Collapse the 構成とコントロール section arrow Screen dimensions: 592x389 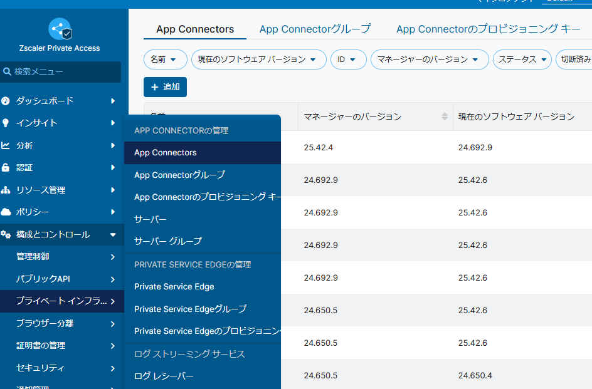tap(112, 235)
